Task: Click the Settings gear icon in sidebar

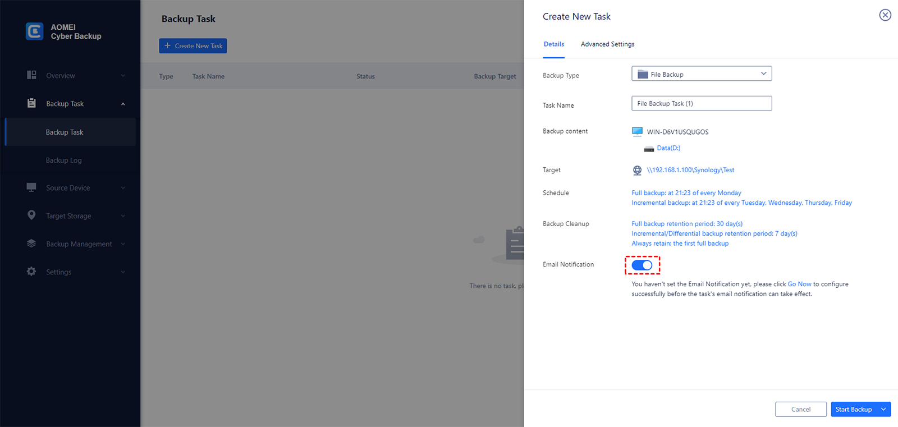Action: point(31,272)
